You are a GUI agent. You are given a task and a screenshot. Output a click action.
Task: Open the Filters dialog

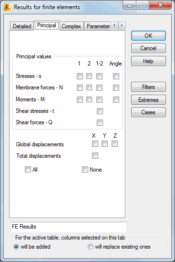(x=148, y=87)
